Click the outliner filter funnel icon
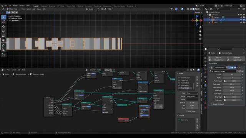The width and height of the screenshot is (246, 138). click(x=239, y=9)
